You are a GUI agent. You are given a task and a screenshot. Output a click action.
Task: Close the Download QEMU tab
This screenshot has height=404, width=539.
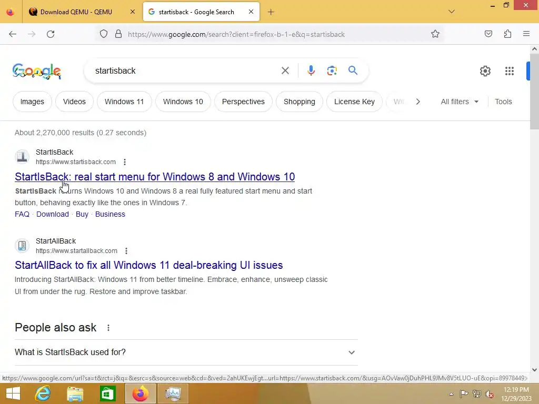132,12
